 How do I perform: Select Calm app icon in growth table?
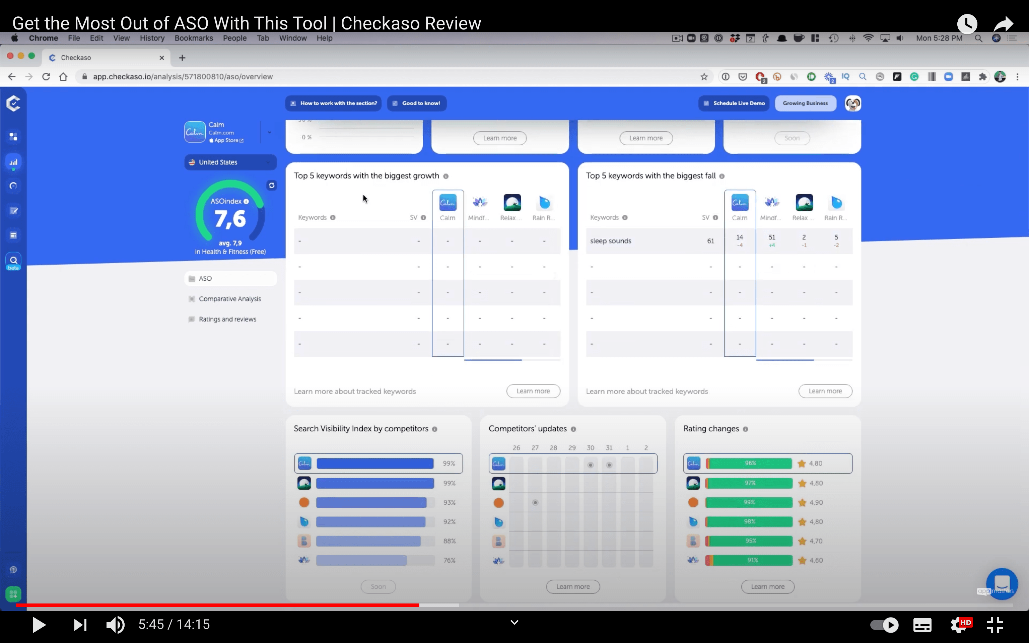pos(448,203)
